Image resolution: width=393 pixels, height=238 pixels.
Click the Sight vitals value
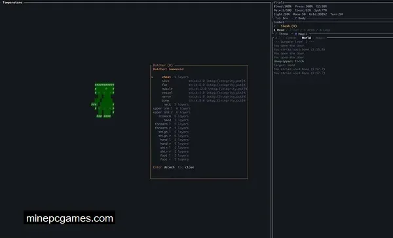(282, 14)
